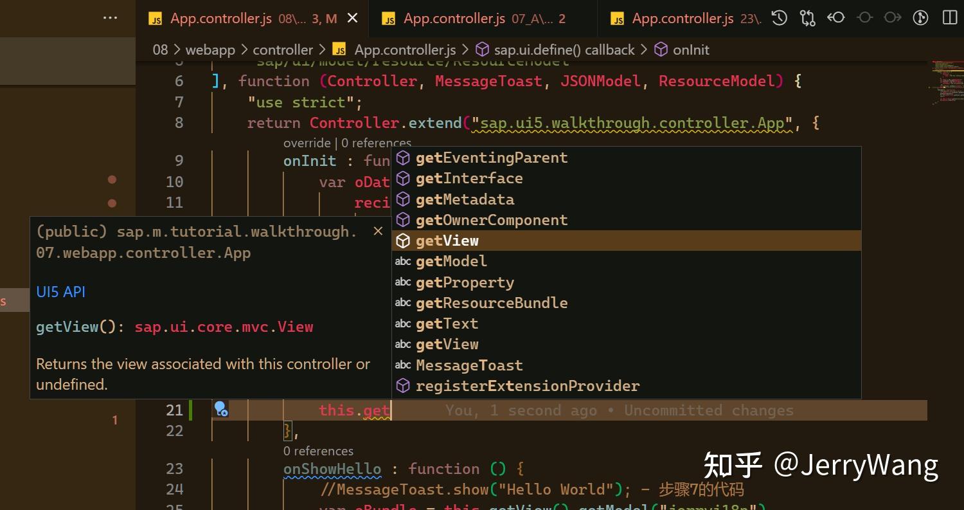Open the Git Graph icon
This screenshot has height=510, width=964.
[x=920, y=18]
